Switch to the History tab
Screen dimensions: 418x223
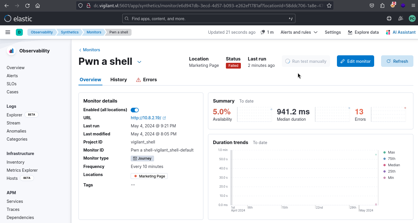119,80
